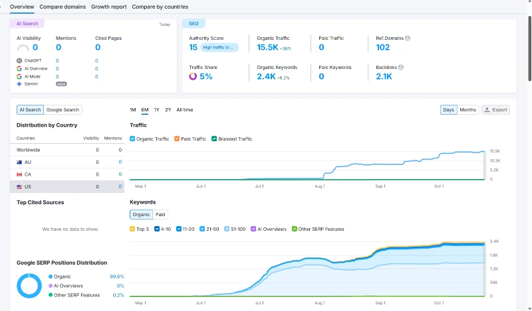
Task: Toggle the Top 3 keywords checkbox
Action: coord(132,229)
